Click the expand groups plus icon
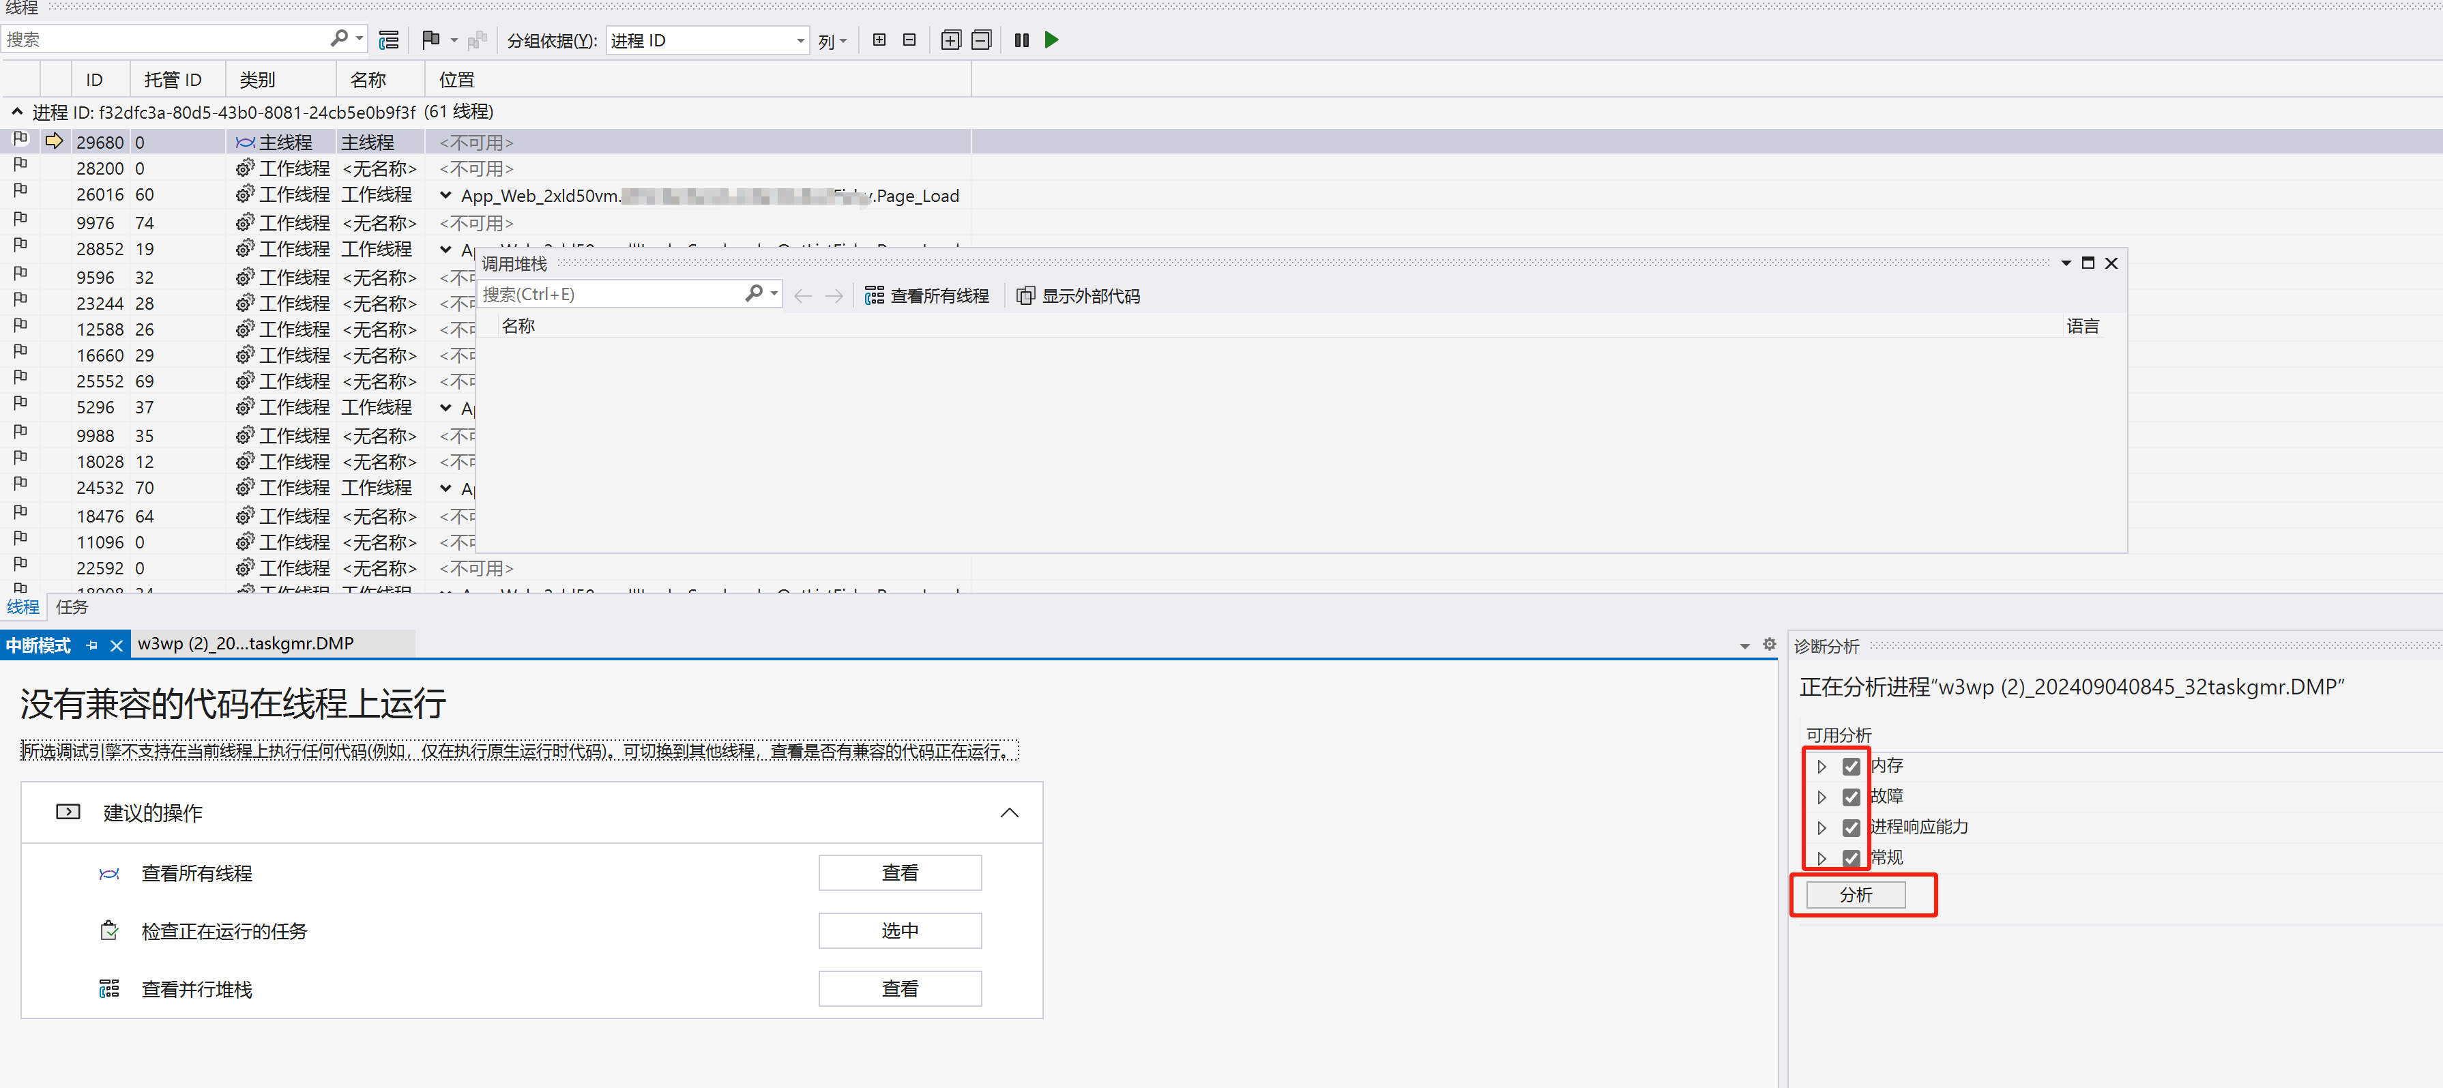The image size is (2443, 1088). (950, 40)
